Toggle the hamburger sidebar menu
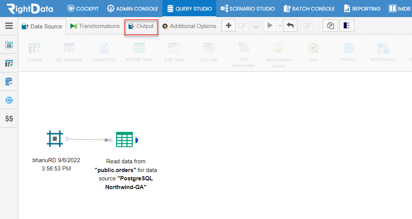 9,26
